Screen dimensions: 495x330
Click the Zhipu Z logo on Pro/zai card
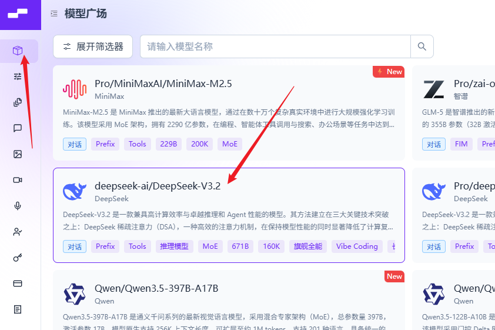tap(434, 89)
